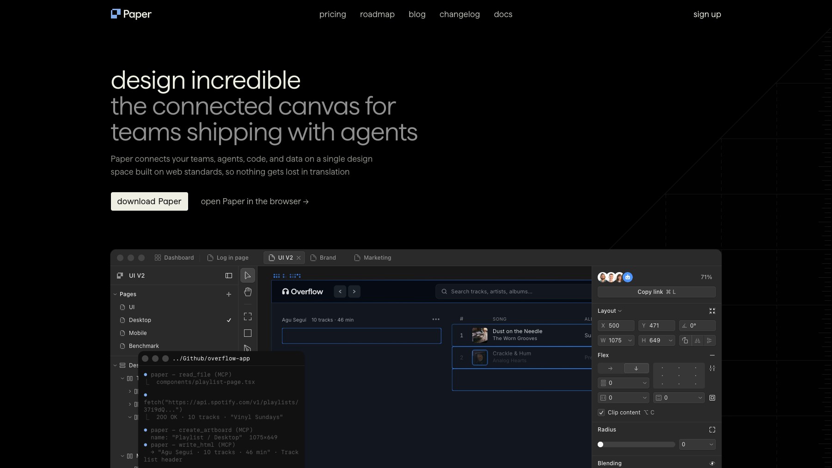Viewport: 832px width, 468px height.
Task: Add a new page with plus icon
Action: point(229,294)
